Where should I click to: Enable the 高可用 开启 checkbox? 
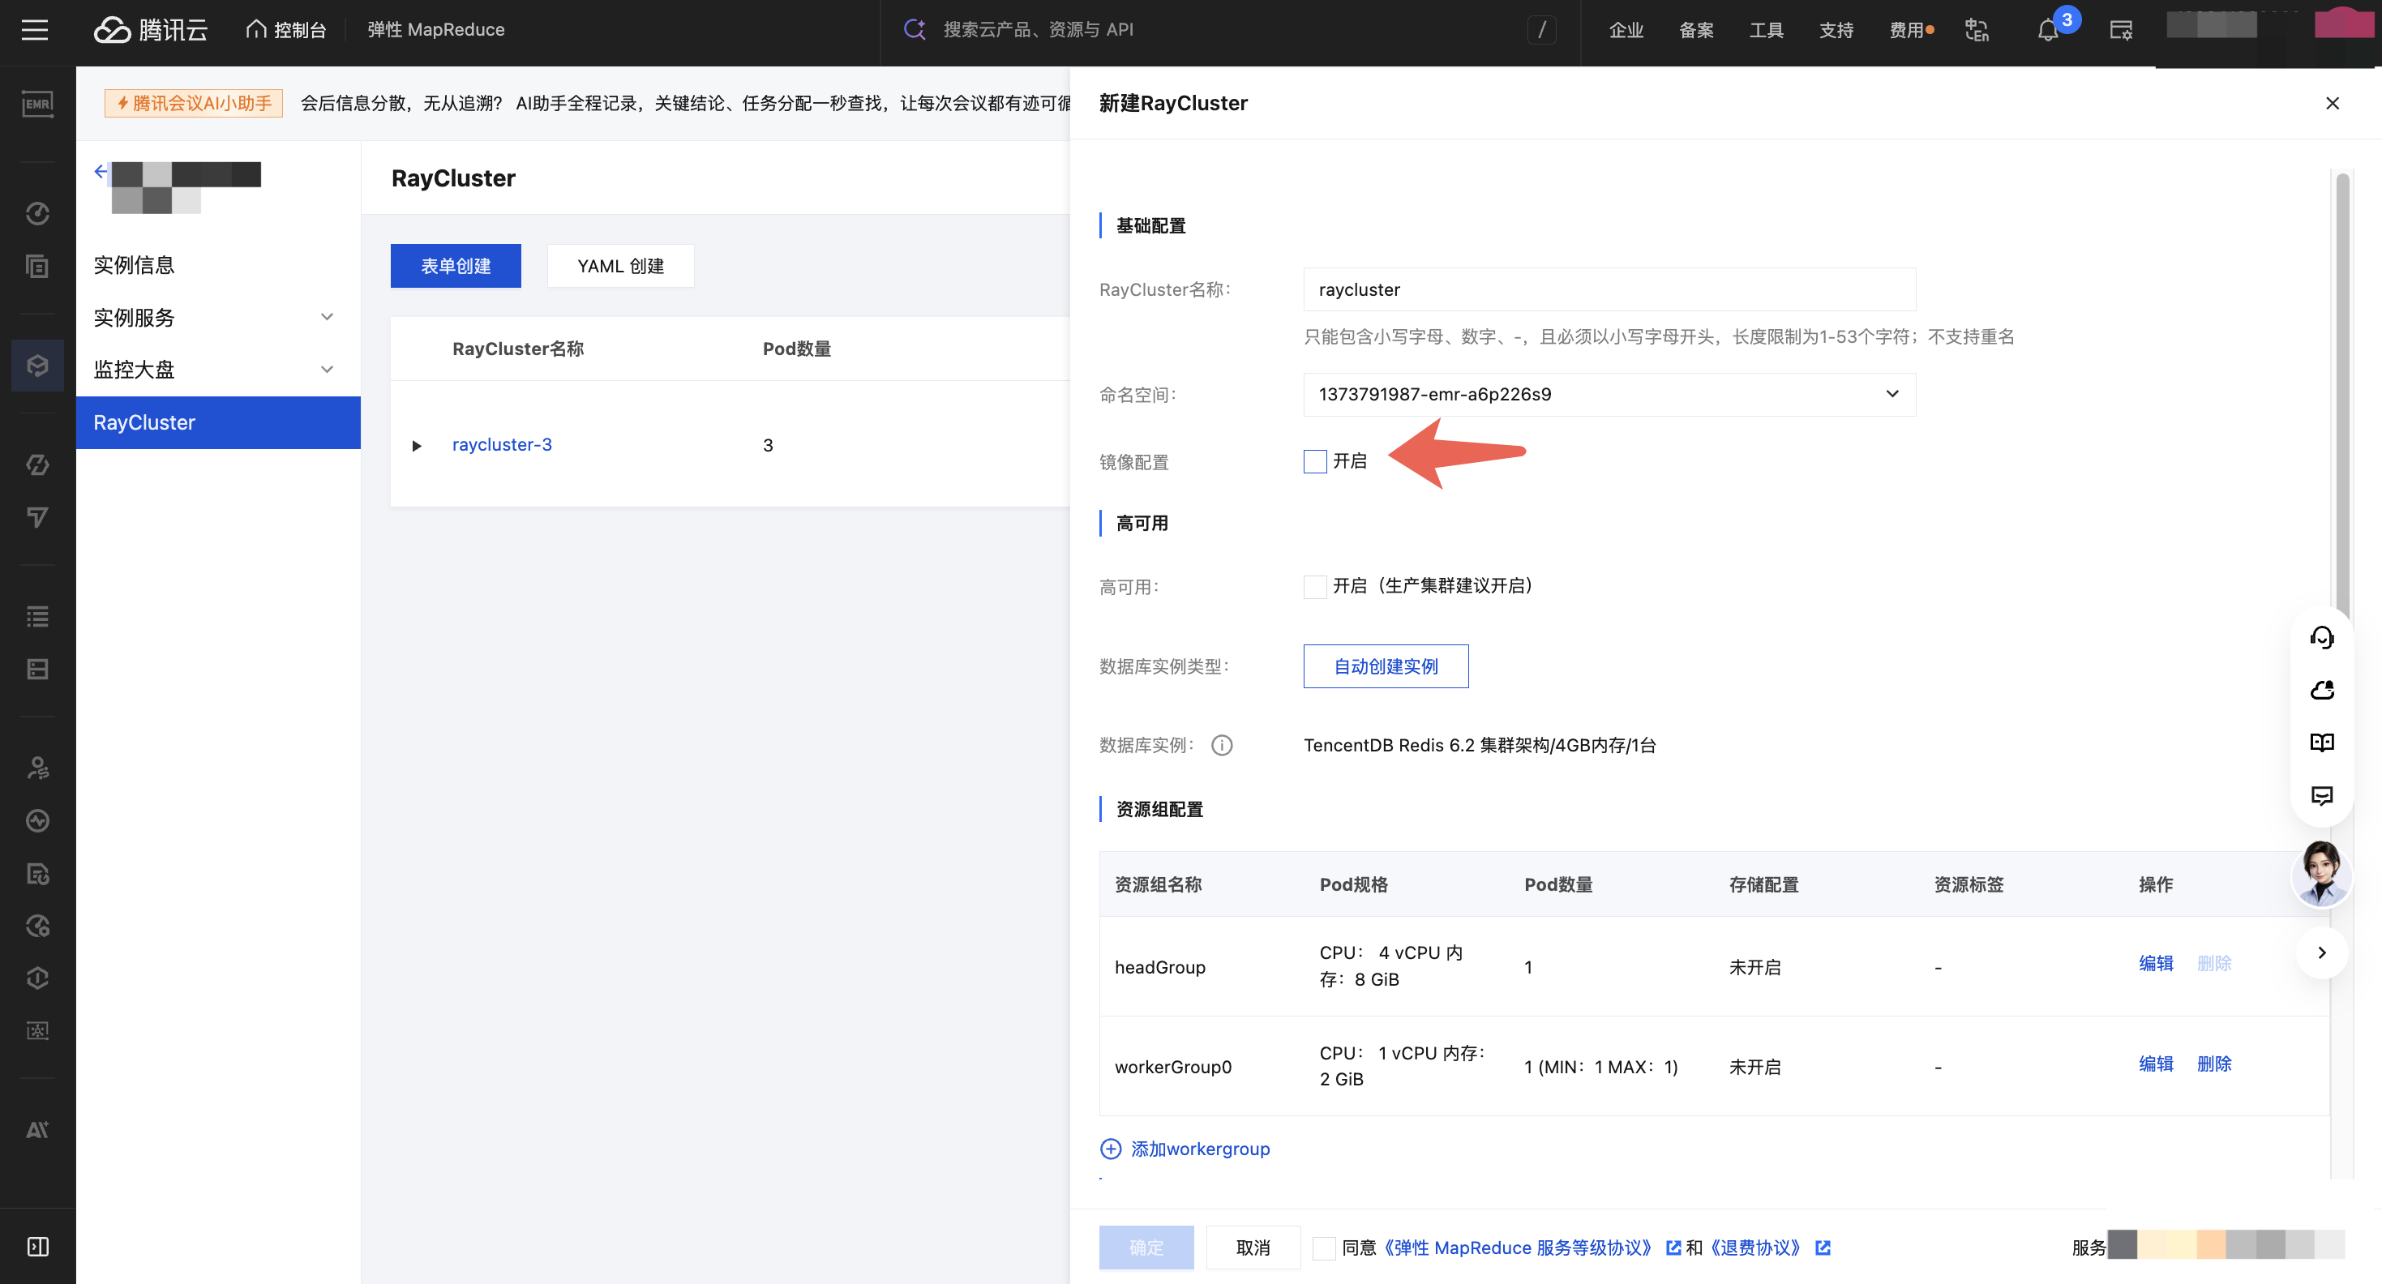pyautogui.click(x=1315, y=586)
